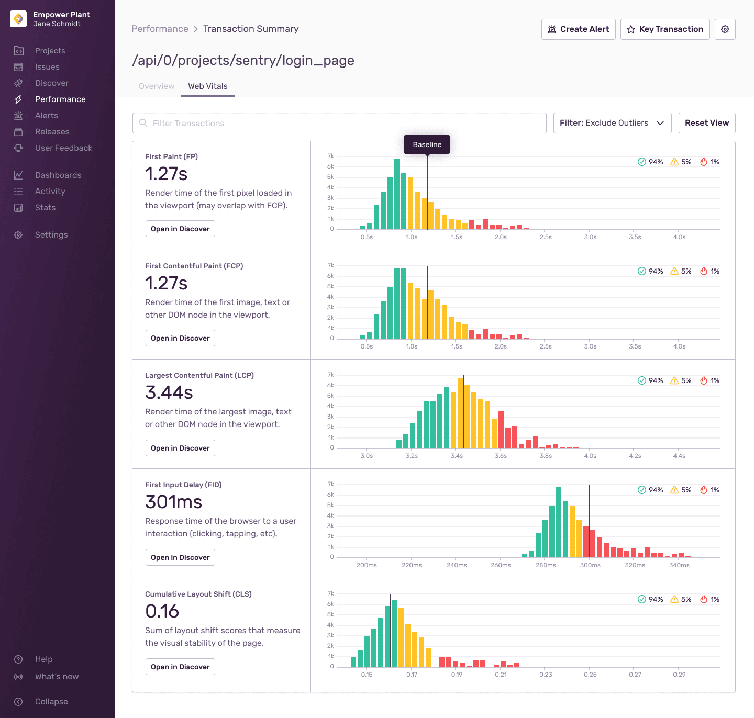
Task: Switch to the Overview tab
Action: pos(156,86)
